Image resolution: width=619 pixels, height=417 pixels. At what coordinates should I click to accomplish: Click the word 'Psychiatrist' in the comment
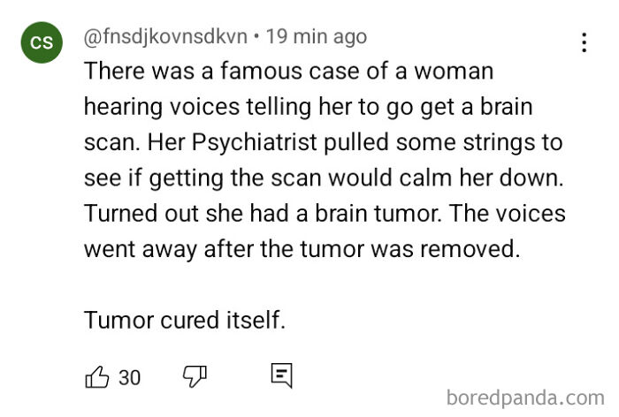pos(255,142)
